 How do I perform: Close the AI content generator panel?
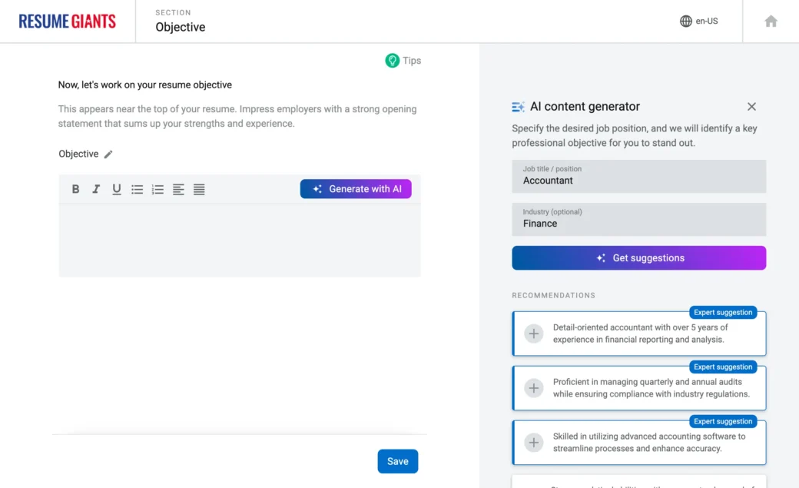[x=751, y=107]
